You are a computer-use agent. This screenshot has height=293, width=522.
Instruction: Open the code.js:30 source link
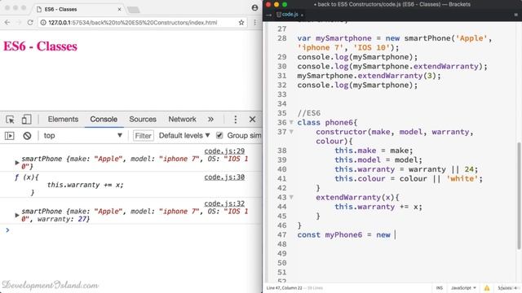[224, 177]
